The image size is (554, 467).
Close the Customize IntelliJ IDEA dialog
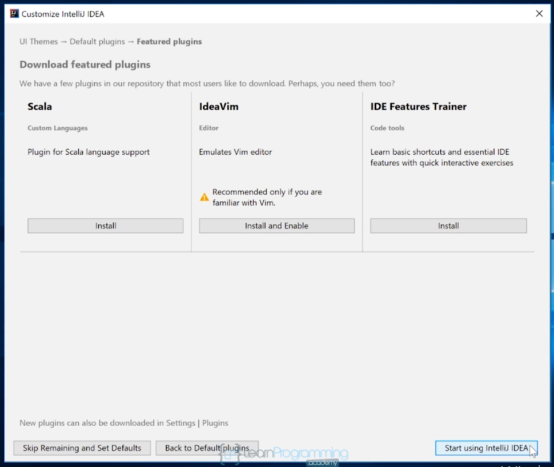click(539, 14)
